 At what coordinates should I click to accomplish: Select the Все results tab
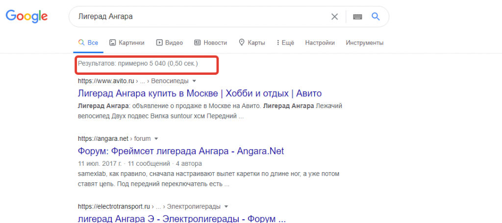pos(88,43)
